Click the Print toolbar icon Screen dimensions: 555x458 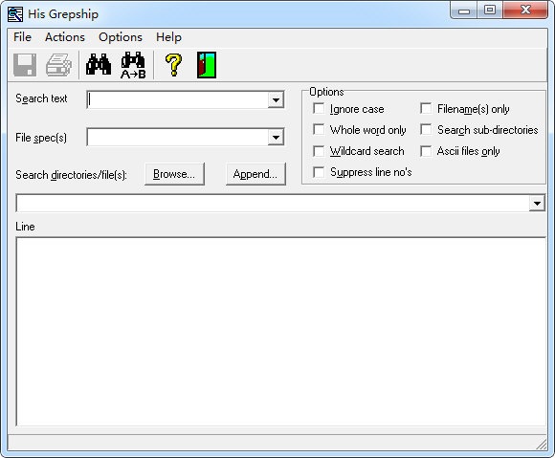click(x=58, y=65)
